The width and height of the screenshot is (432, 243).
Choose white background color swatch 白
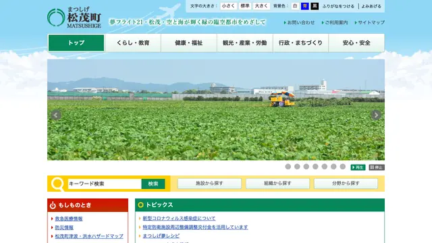(295, 6)
